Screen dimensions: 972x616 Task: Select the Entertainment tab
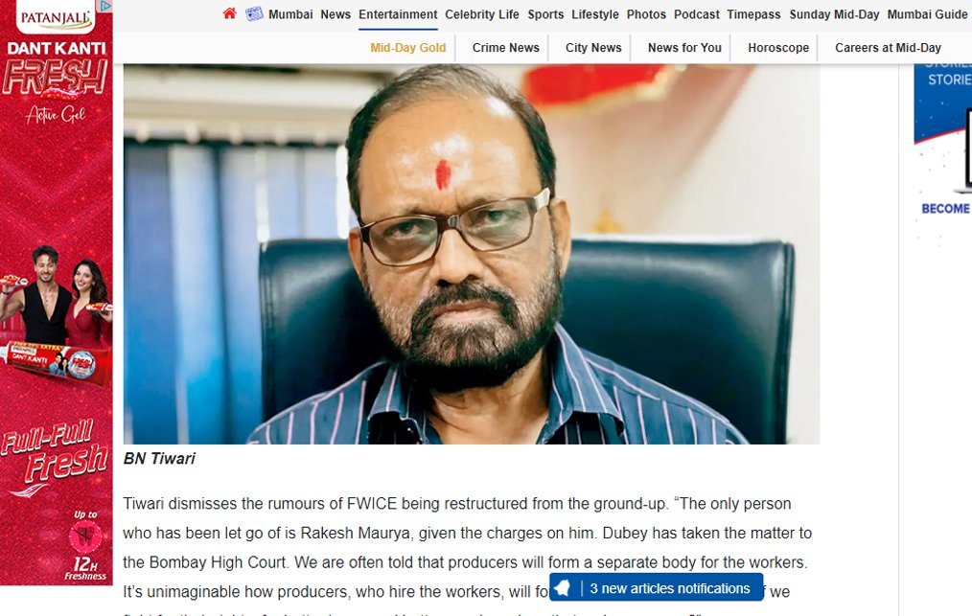(x=398, y=14)
